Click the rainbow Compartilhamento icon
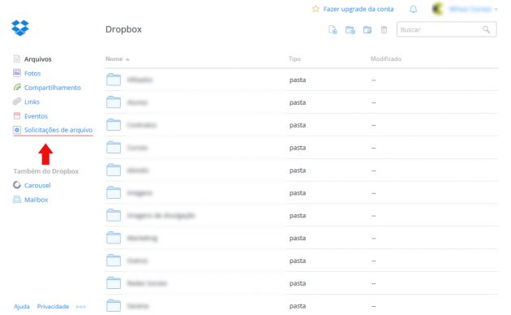Screen dimensions: 511x315 pyautogui.click(x=17, y=88)
